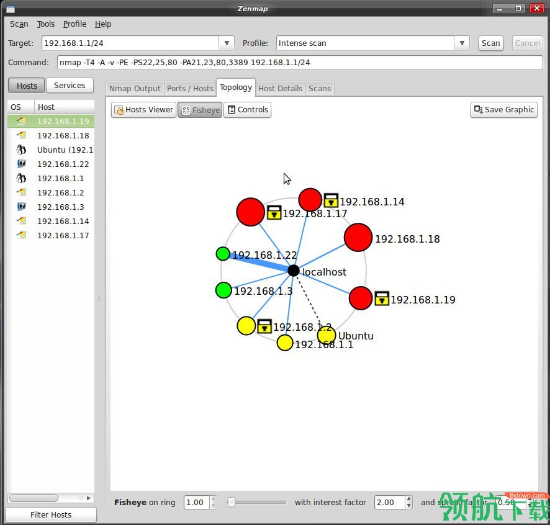Select the green node for 192.168.1.3

point(223,290)
